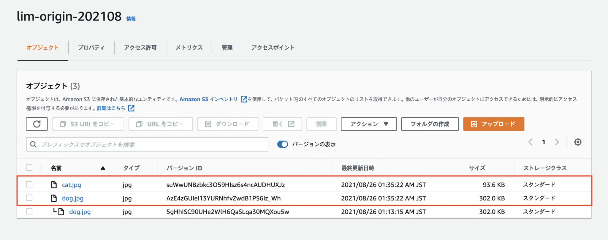Click the 93.6 KB size cell
The image size is (608, 240).
click(x=494, y=185)
